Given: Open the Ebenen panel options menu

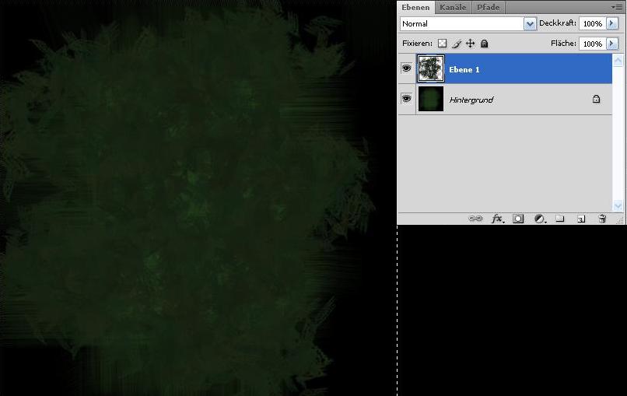Looking at the screenshot, I should tap(618, 7).
